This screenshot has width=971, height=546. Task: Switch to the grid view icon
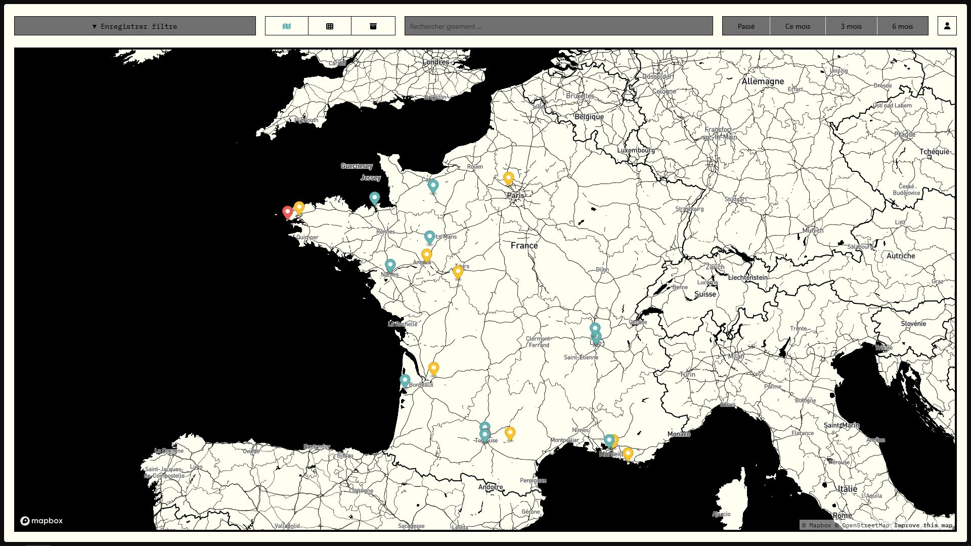point(329,26)
